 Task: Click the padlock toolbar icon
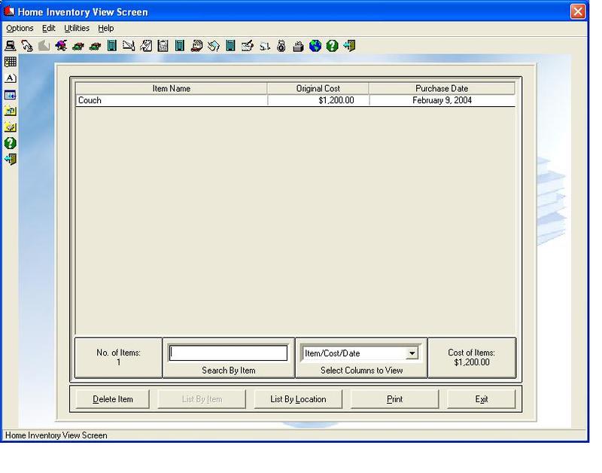281,46
